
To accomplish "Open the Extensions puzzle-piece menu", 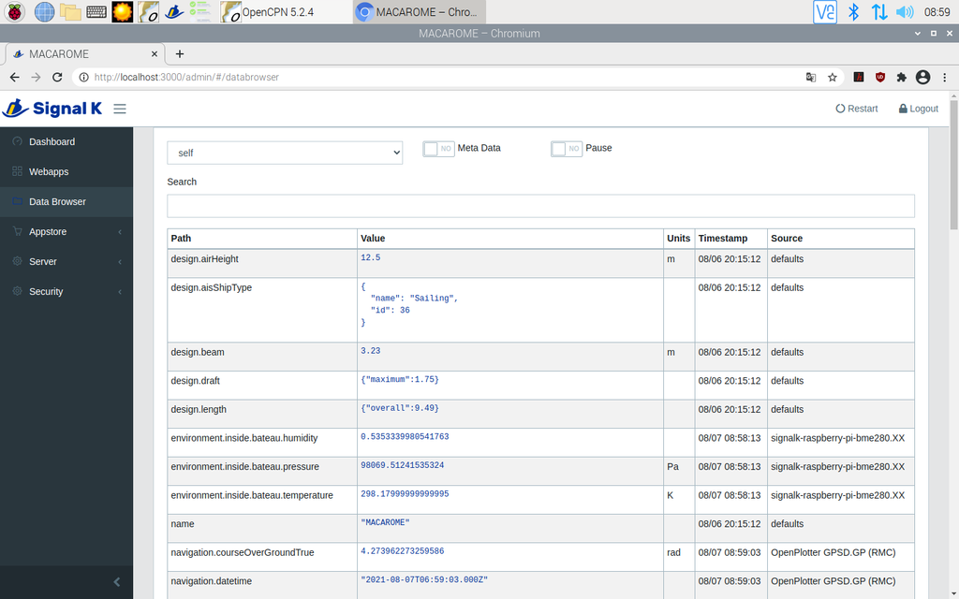I will (x=902, y=77).
